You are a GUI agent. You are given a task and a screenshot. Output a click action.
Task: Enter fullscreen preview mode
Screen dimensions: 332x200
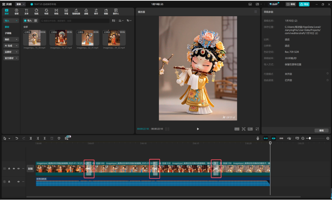coord(257,129)
